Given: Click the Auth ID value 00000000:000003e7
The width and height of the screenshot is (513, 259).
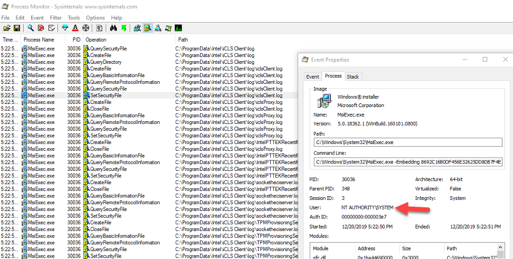Looking at the screenshot, I should tap(364, 217).
